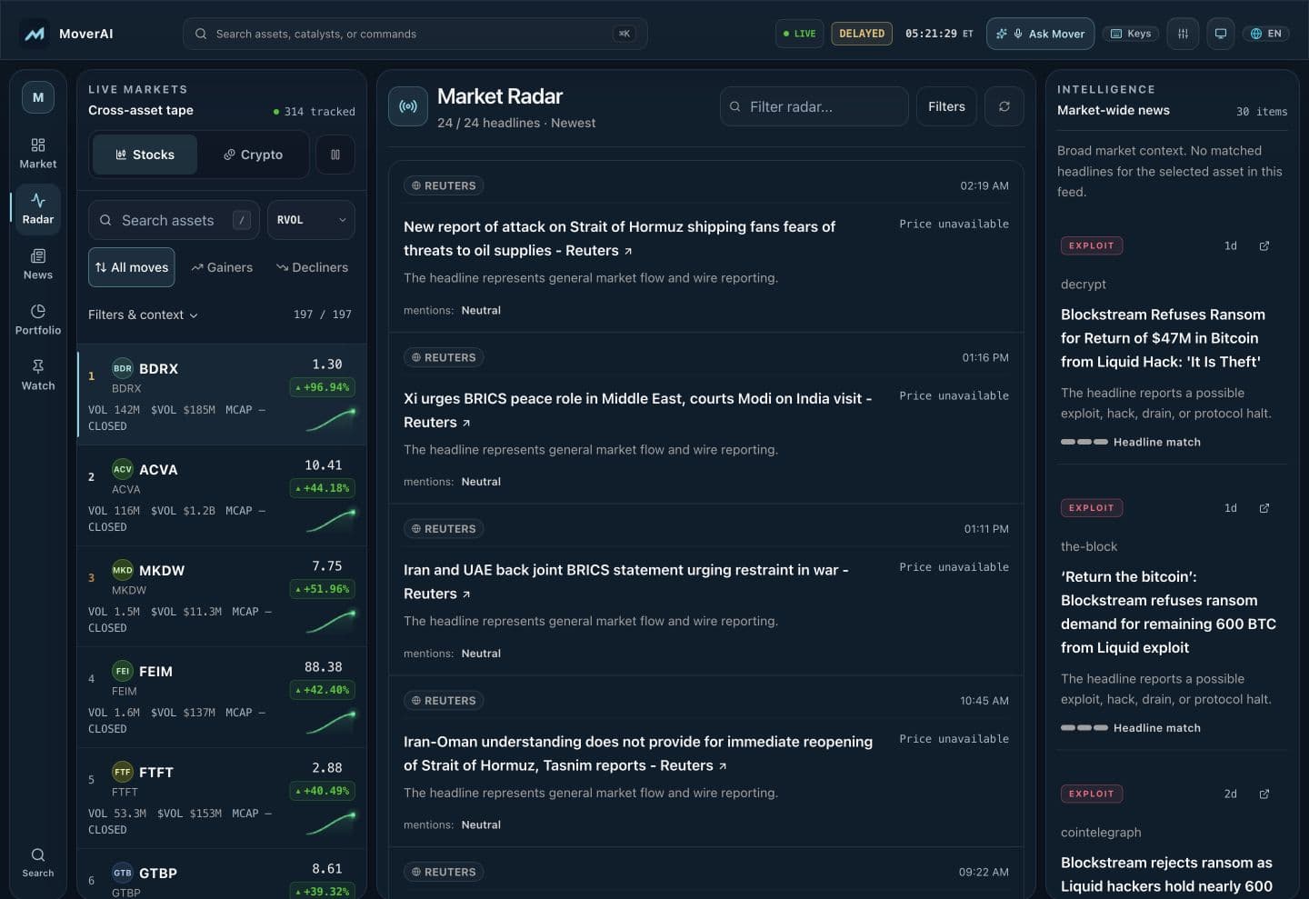
Task: Select the Radar sidebar item
Action: coord(38,208)
